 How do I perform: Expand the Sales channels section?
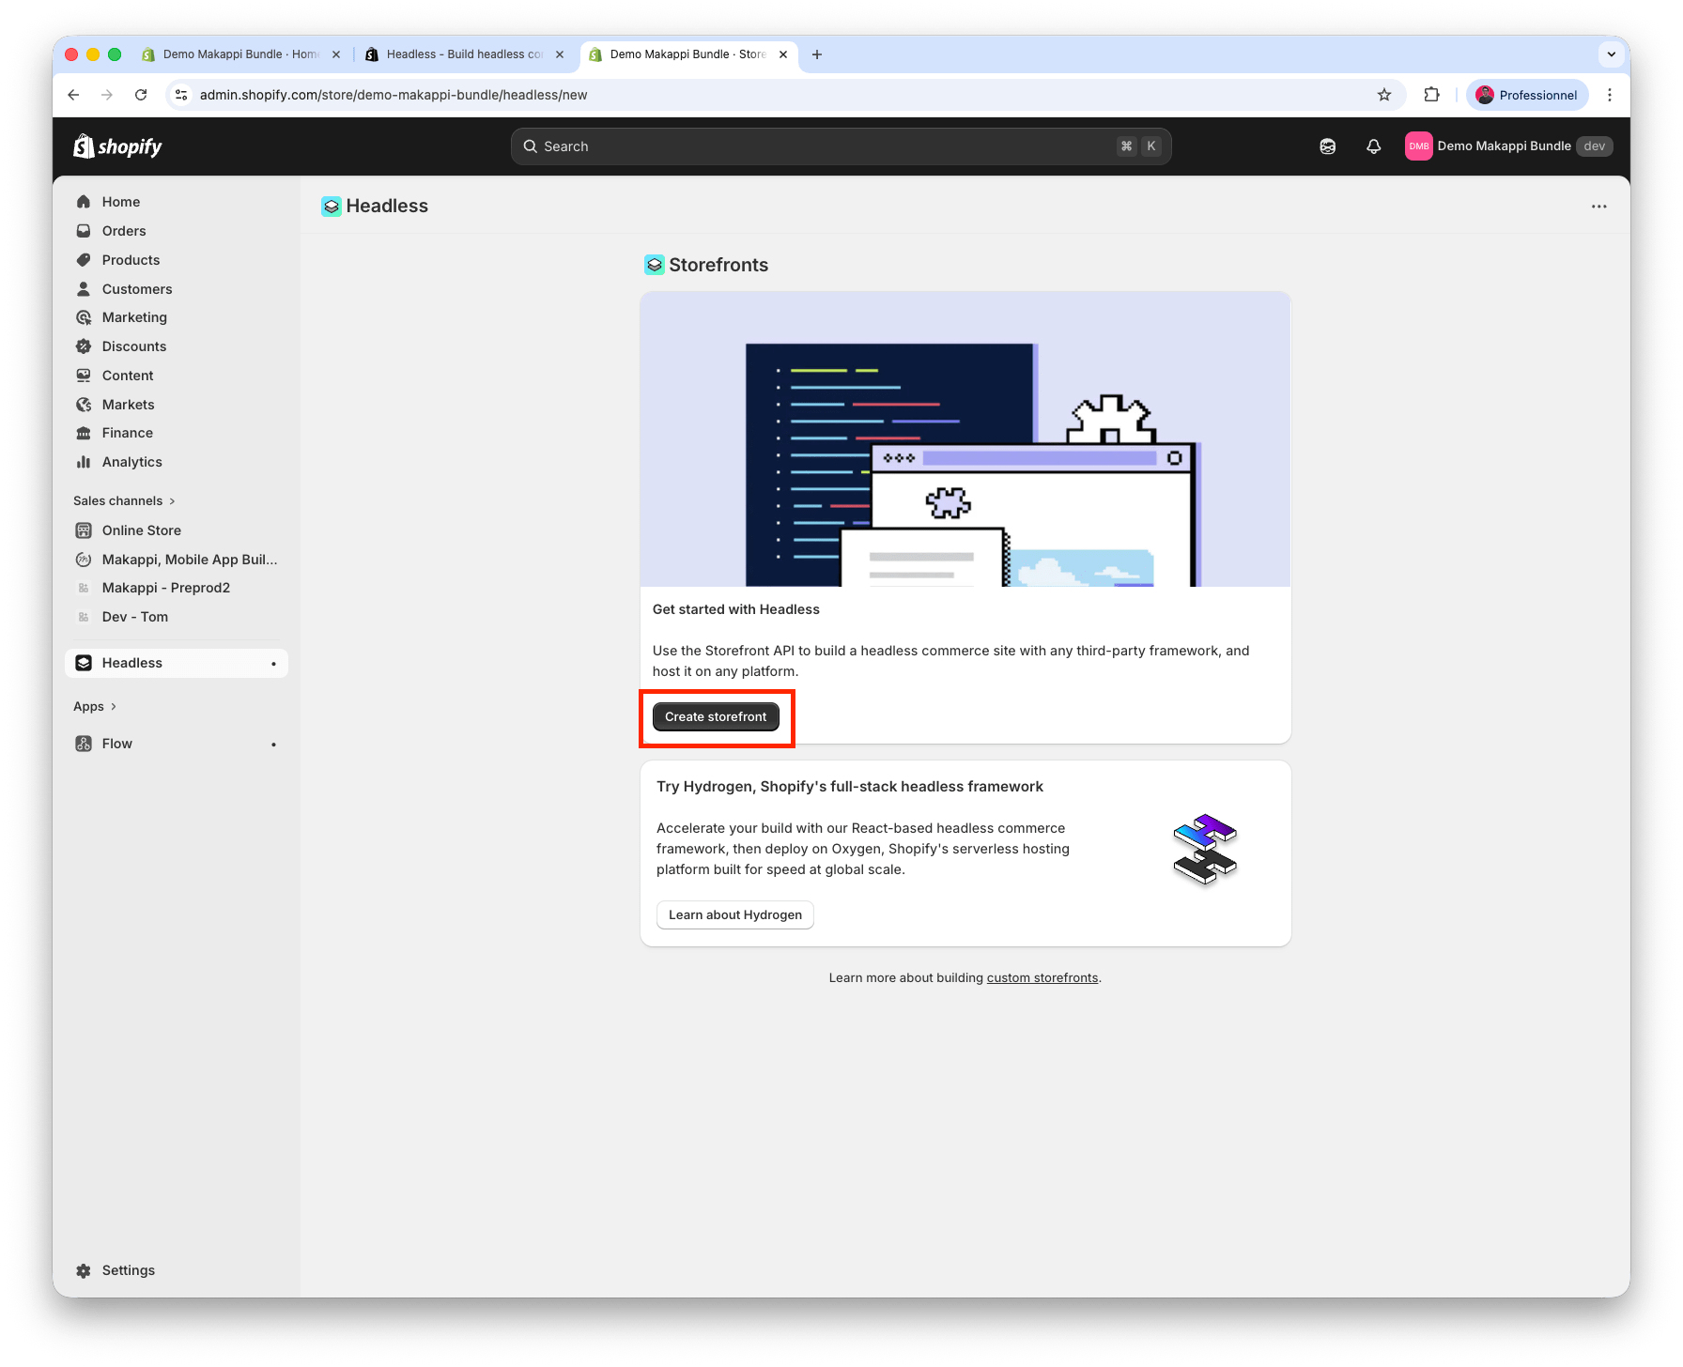click(124, 501)
